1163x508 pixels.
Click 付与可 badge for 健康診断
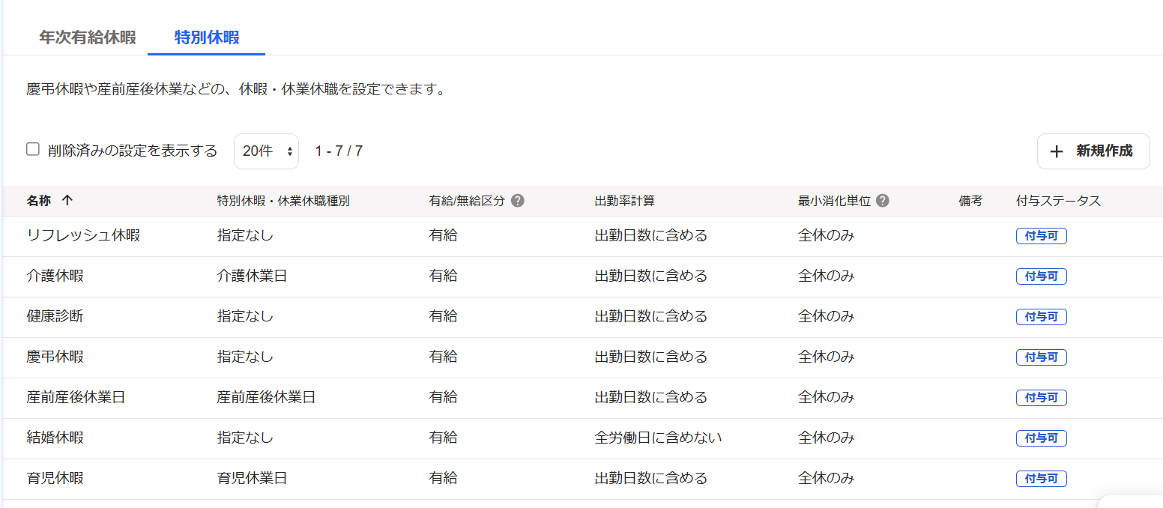point(1042,317)
